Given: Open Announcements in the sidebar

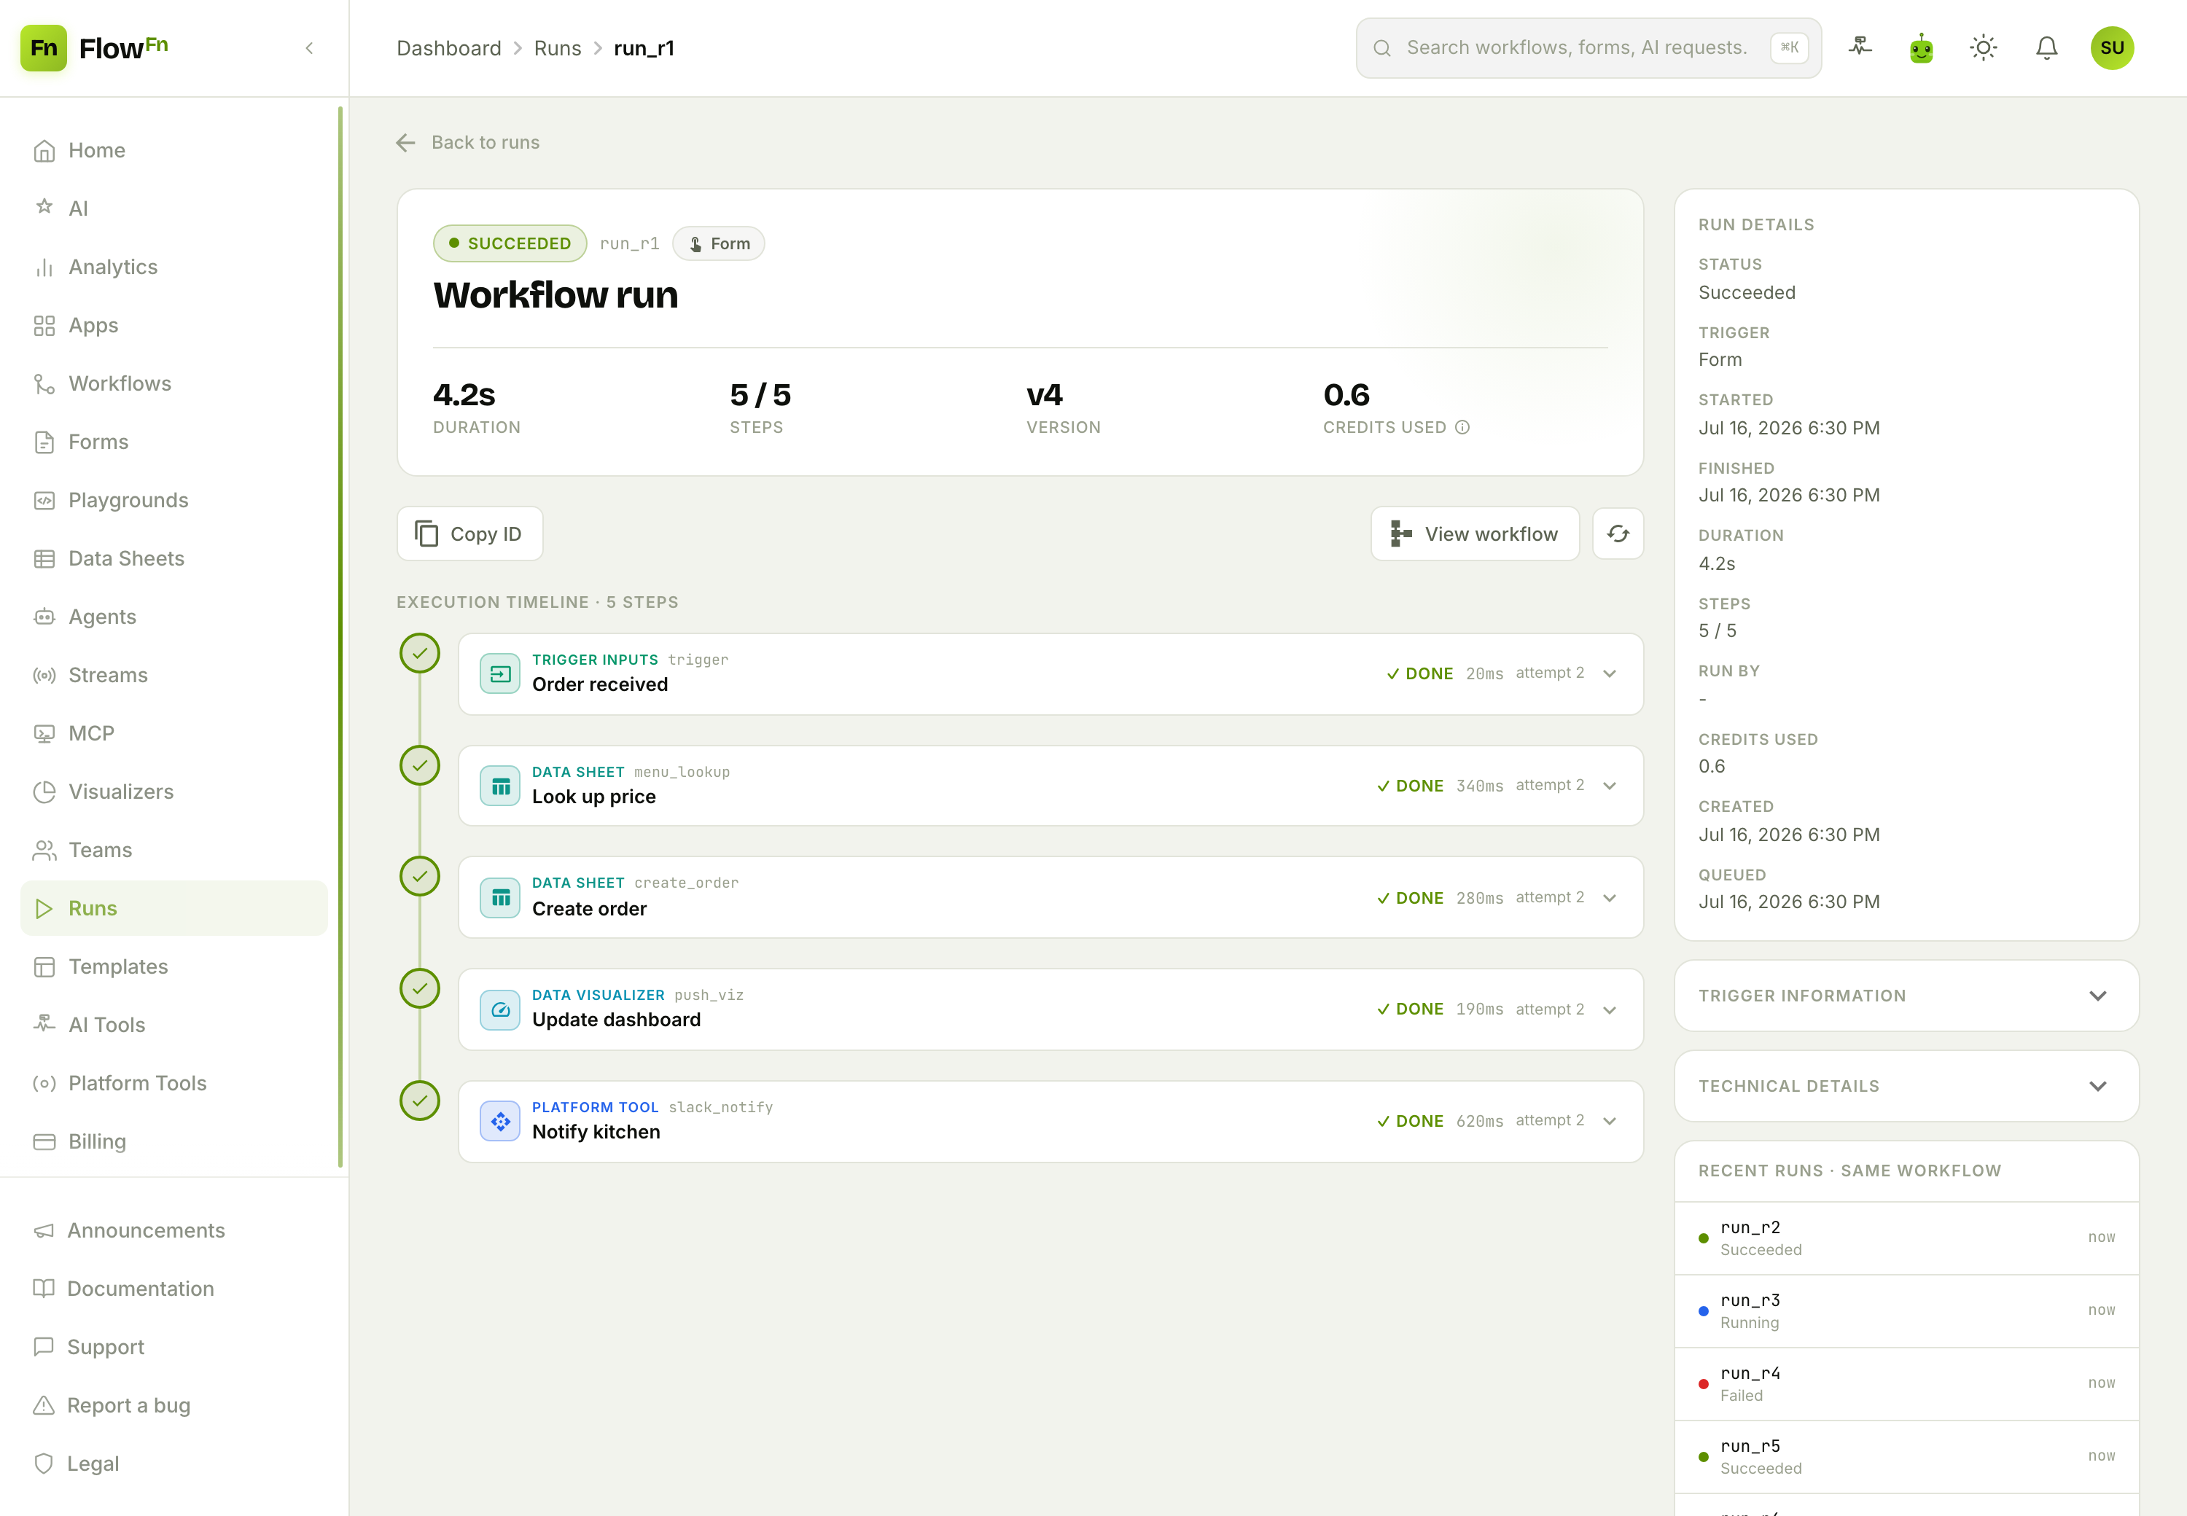Looking at the screenshot, I should pyautogui.click(x=174, y=1230).
